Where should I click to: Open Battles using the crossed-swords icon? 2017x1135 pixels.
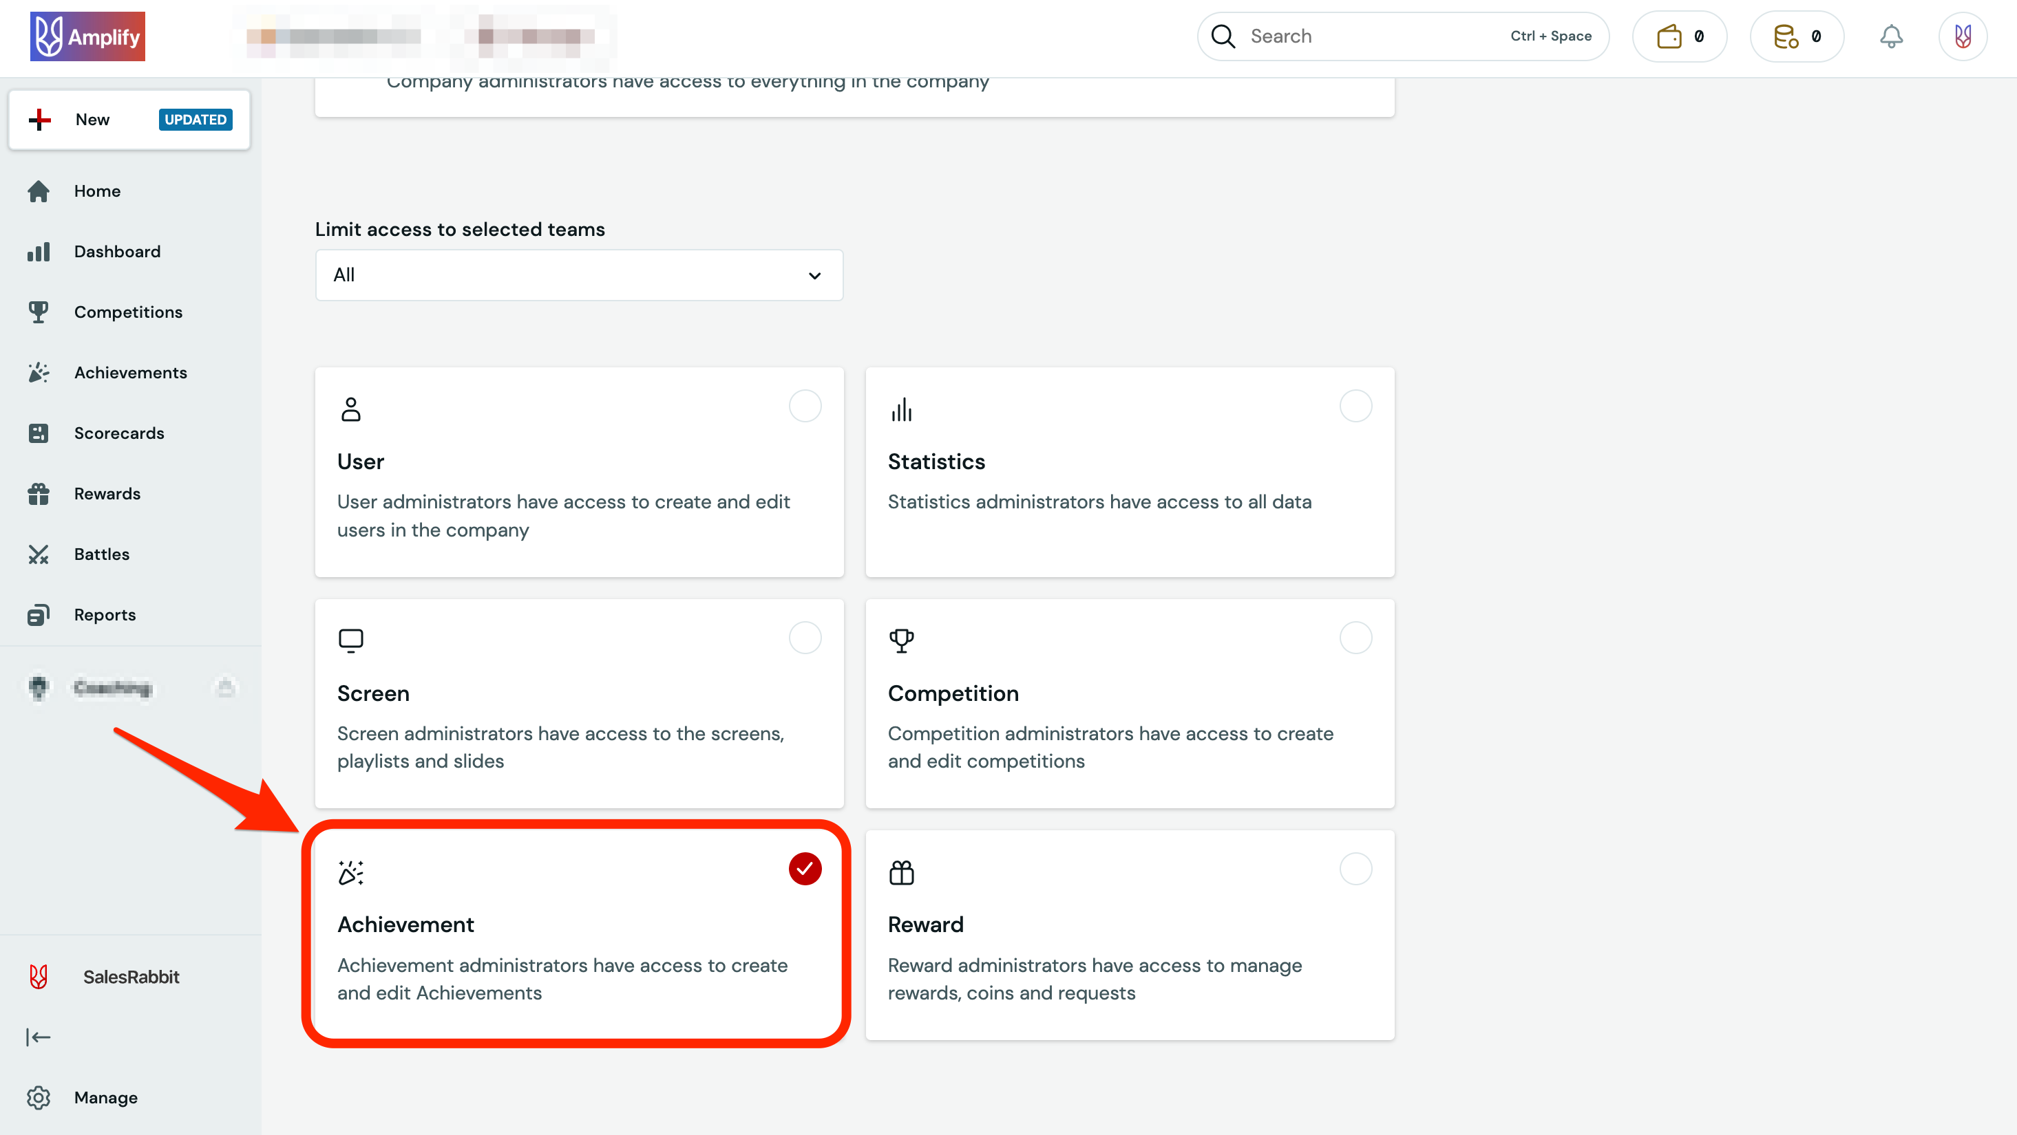coord(39,554)
